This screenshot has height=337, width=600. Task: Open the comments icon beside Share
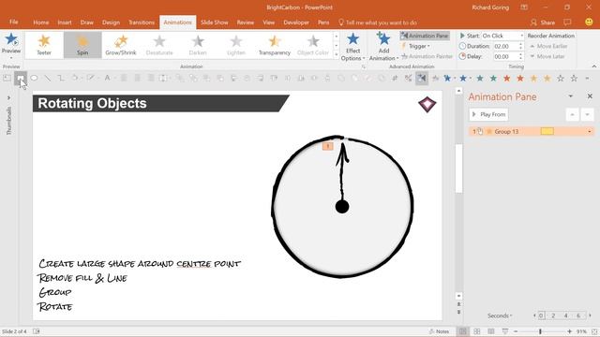point(567,22)
